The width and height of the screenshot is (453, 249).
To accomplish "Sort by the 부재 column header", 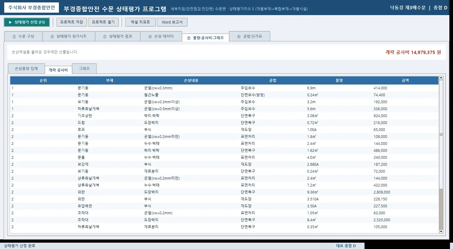I will 110,81.
